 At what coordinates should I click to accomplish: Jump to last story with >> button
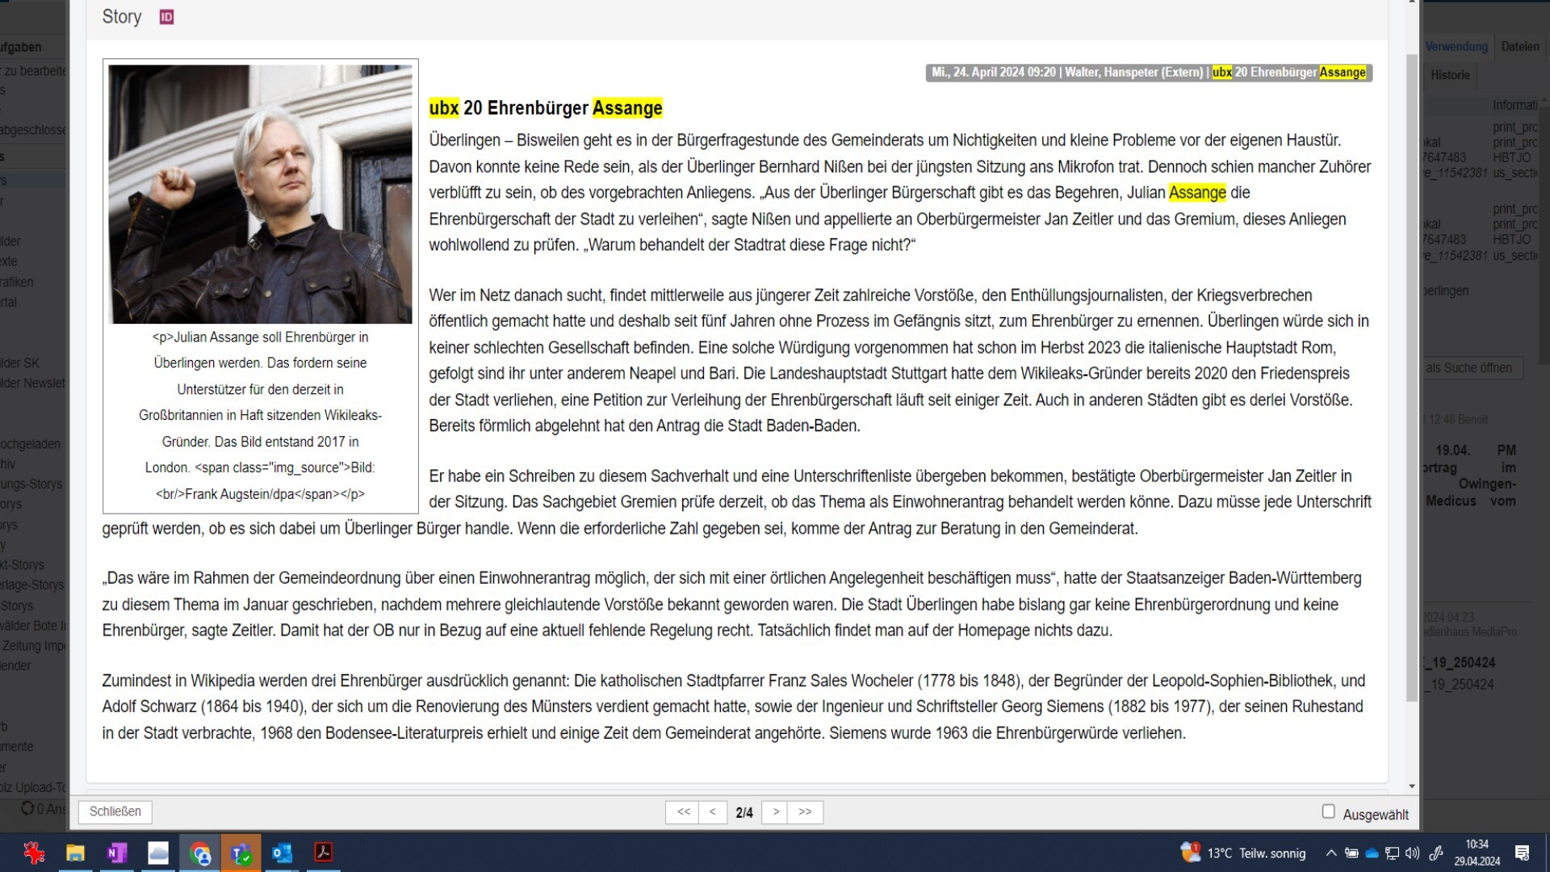click(x=806, y=812)
